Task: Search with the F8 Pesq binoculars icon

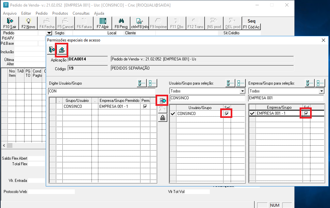Action: click(x=121, y=23)
